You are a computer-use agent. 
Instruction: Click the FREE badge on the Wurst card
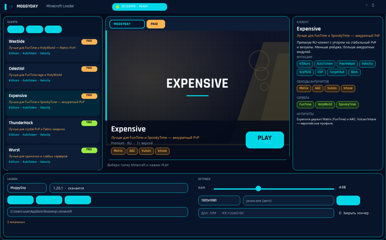coord(89,150)
